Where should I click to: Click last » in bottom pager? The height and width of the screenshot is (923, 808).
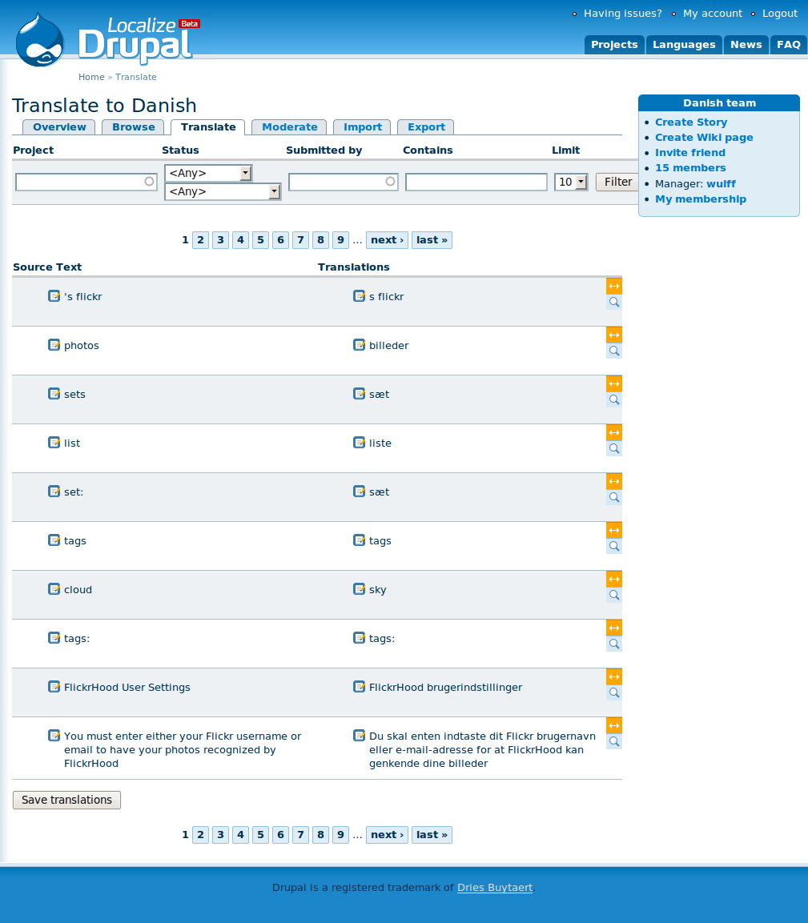point(432,835)
